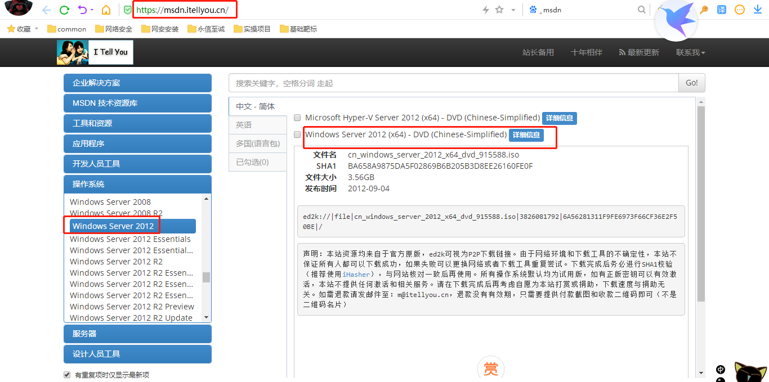Click the search magnifier in the address bar
Screen dimensions: 769x382
[x=642, y=10]
